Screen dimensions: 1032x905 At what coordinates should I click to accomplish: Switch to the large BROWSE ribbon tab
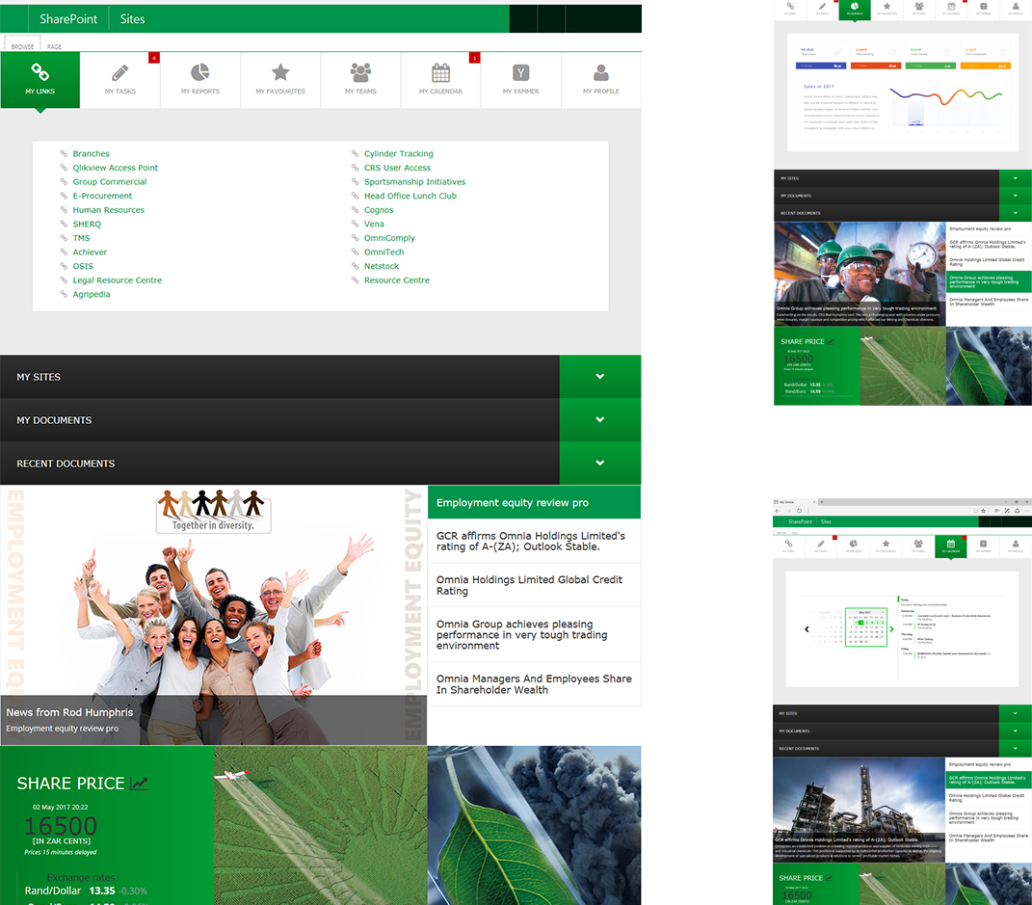point(22,46)
